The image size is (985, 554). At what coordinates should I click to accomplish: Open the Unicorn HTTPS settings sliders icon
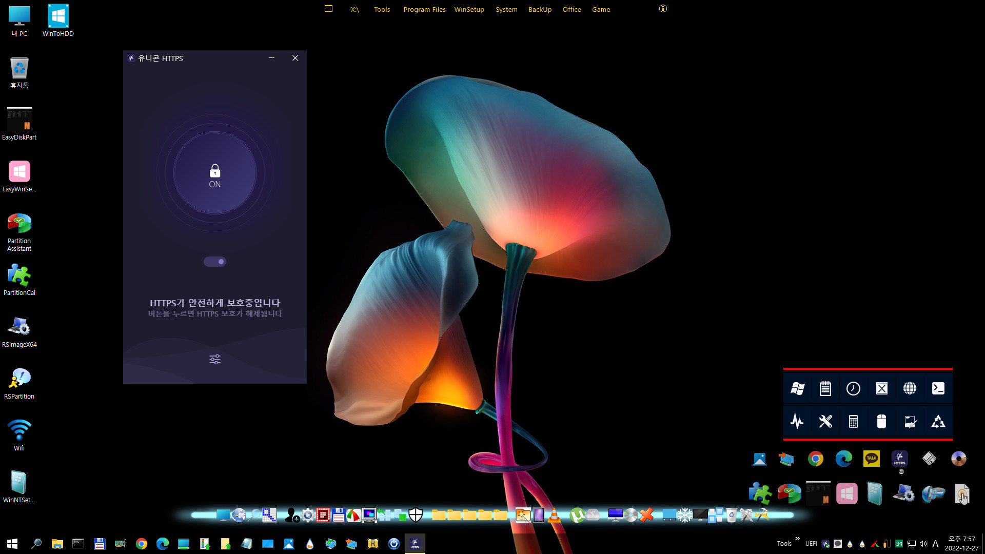coord(215,359)
